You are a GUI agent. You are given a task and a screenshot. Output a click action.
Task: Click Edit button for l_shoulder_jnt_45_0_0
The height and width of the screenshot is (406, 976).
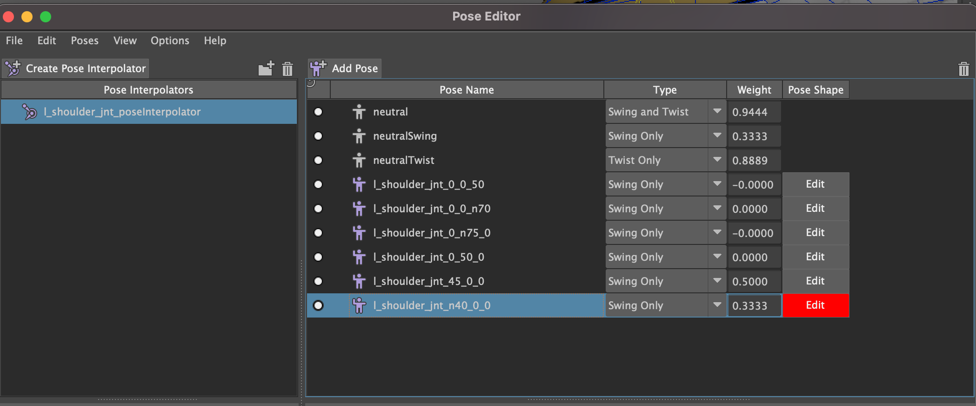(816, 281)
